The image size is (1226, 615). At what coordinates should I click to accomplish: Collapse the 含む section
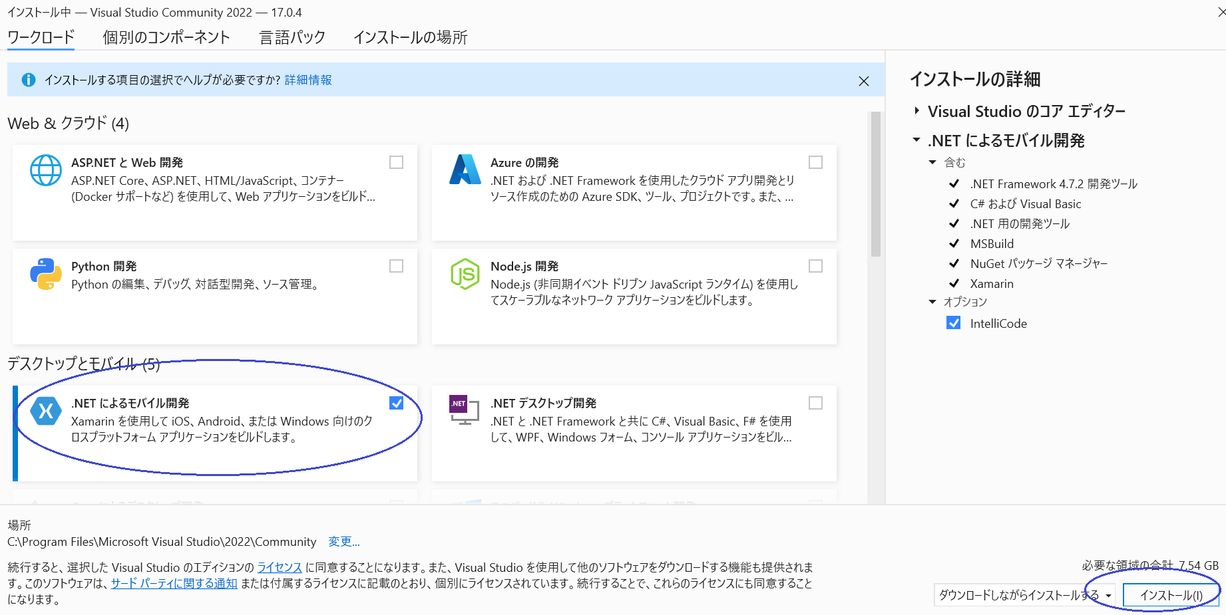click(932, 162)
